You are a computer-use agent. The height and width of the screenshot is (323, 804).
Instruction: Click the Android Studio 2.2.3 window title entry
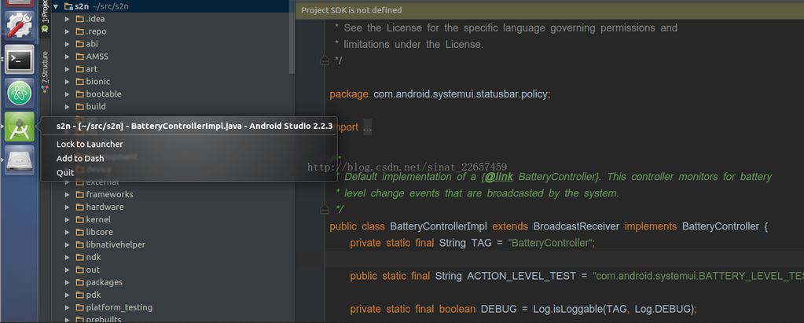pos(194,126)
